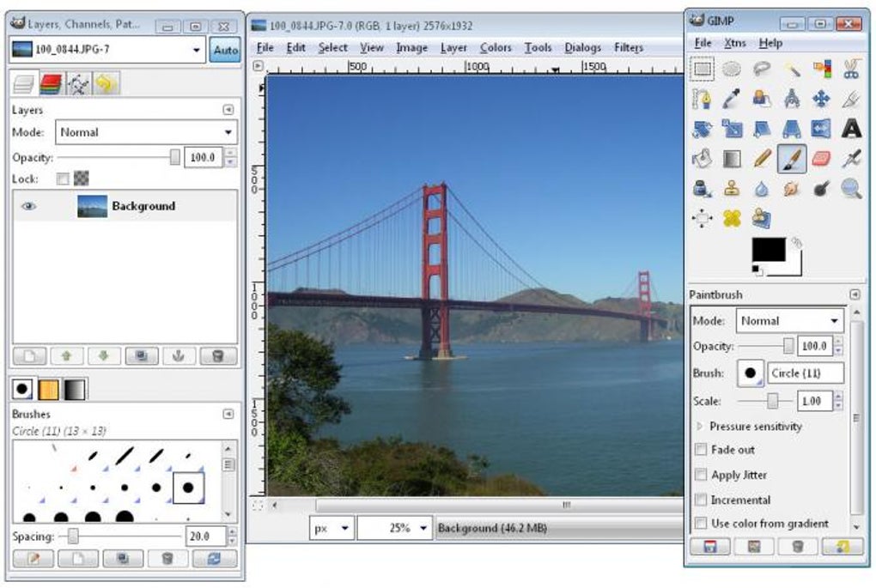Switch to the Channels tab
Viewport: 876px width, 588px height.
(x=51, y=84)
